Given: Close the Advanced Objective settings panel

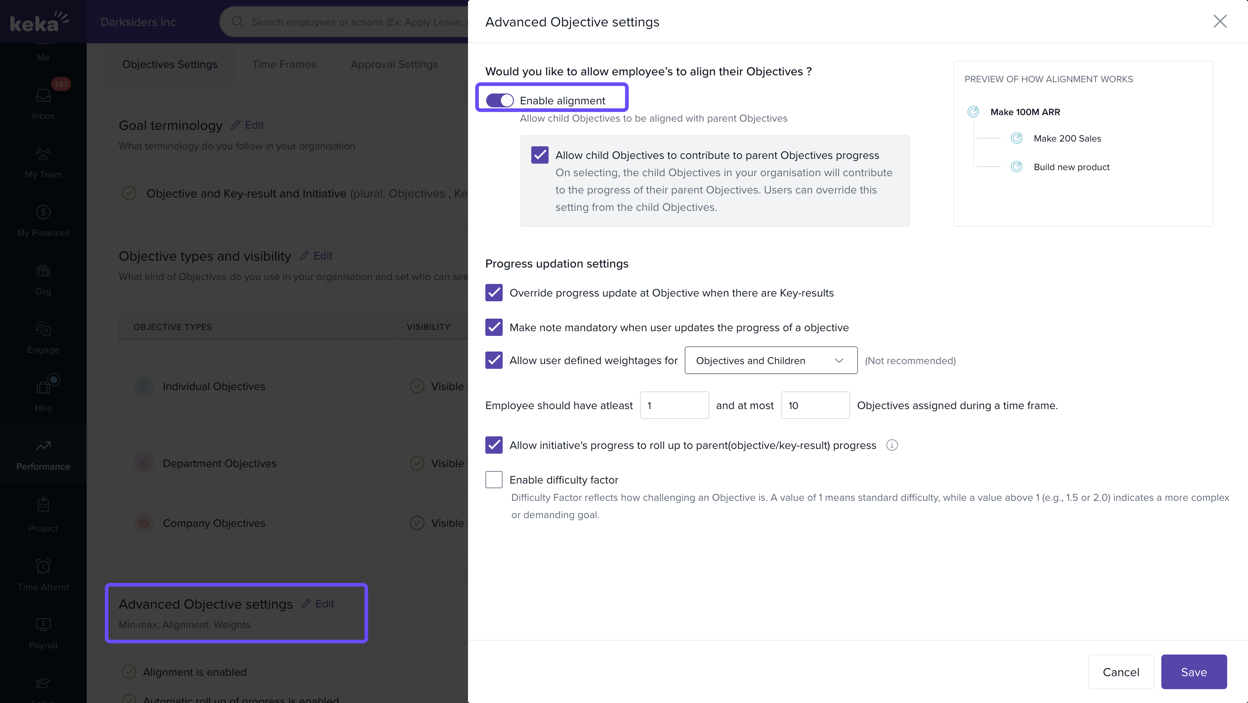Looking at the screenshot, I should [x=1219, y=21].
